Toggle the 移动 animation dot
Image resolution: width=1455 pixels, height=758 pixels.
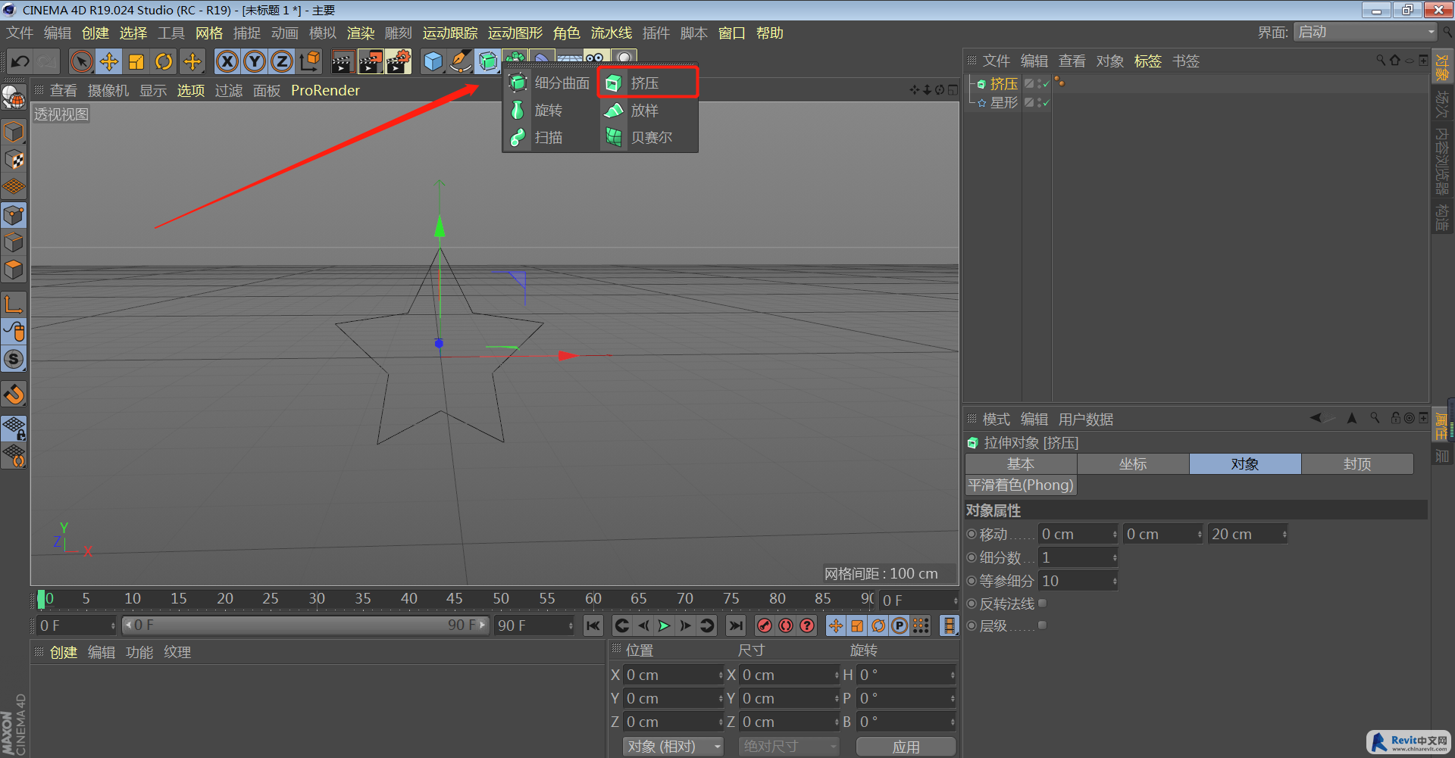click(972, 535)
